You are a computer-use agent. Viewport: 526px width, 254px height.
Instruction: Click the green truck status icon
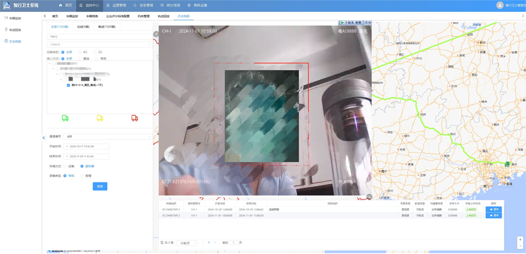click(x=65, y=118)
